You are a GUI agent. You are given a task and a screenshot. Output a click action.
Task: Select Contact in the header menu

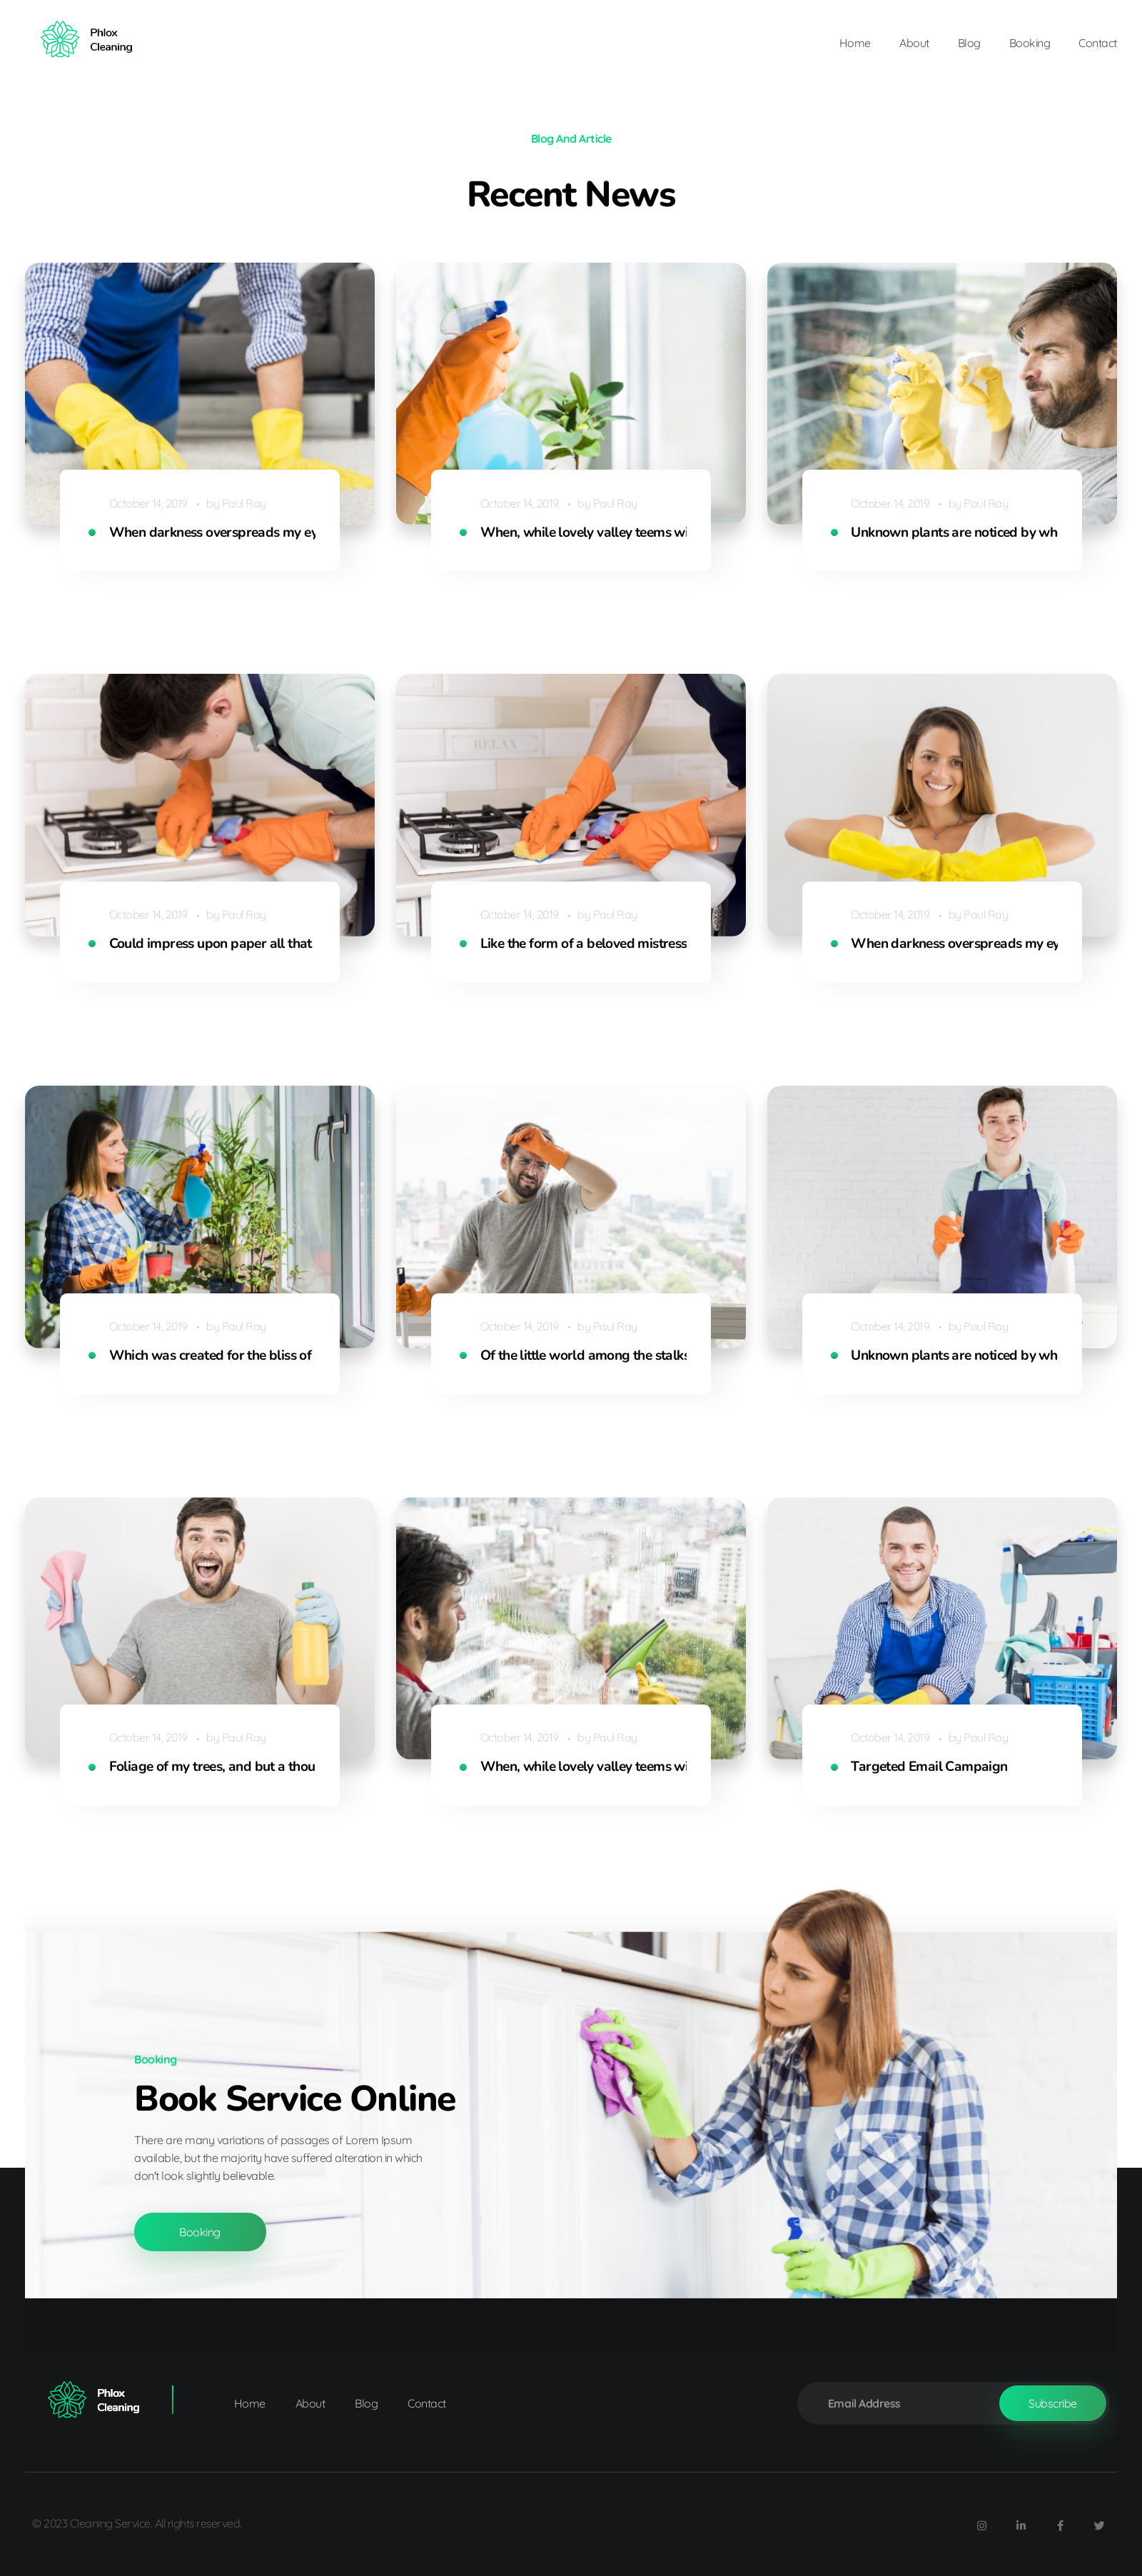click(x=1097, y=43)
